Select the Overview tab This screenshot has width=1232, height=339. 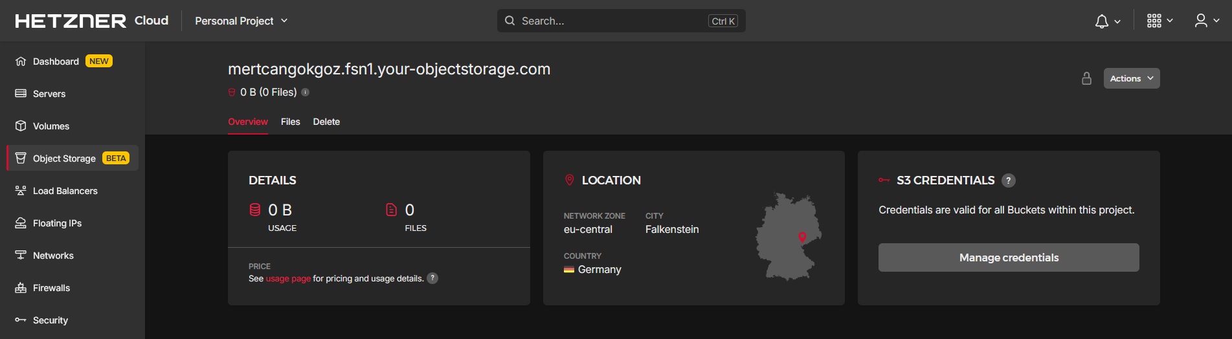tap(247, 122)
